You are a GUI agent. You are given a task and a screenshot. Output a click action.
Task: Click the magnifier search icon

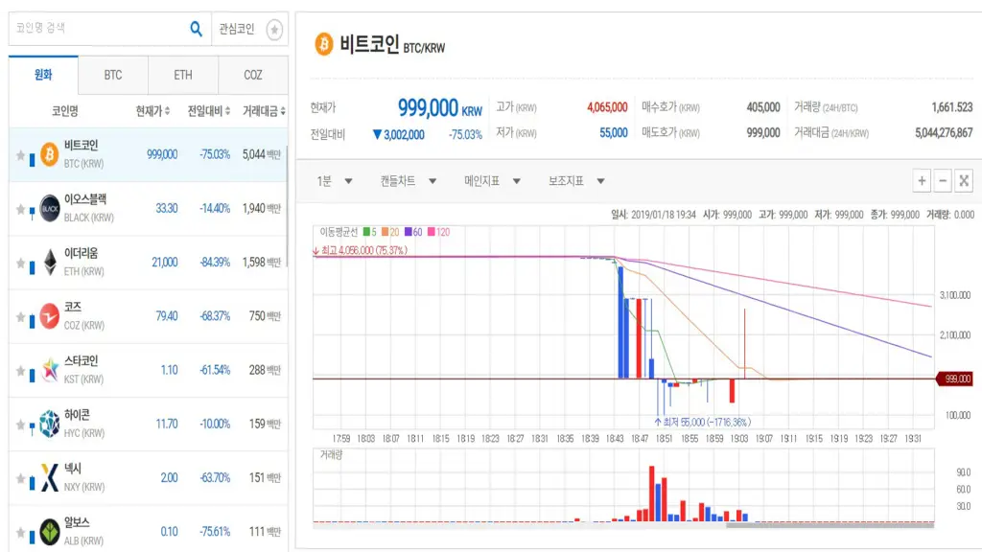click(197, 29)
